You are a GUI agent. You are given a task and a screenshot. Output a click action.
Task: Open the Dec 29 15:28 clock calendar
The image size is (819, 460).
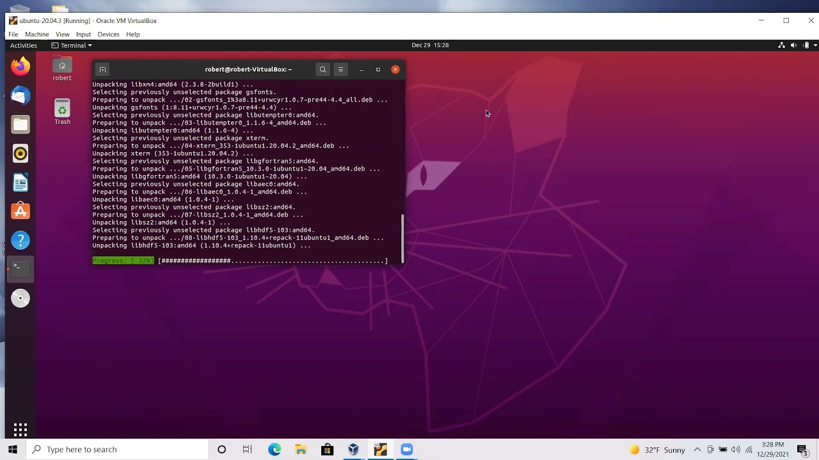pos(430,45)
